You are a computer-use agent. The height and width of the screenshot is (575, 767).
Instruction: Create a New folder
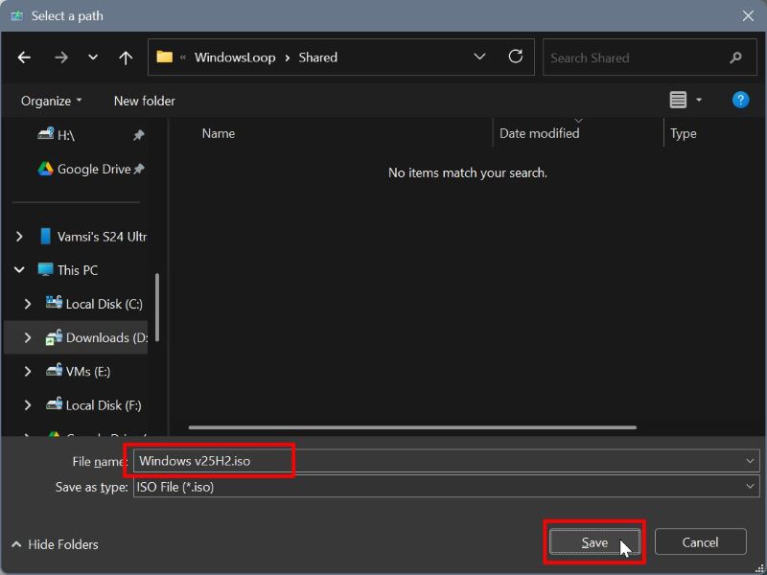click(x=145, y=101)
